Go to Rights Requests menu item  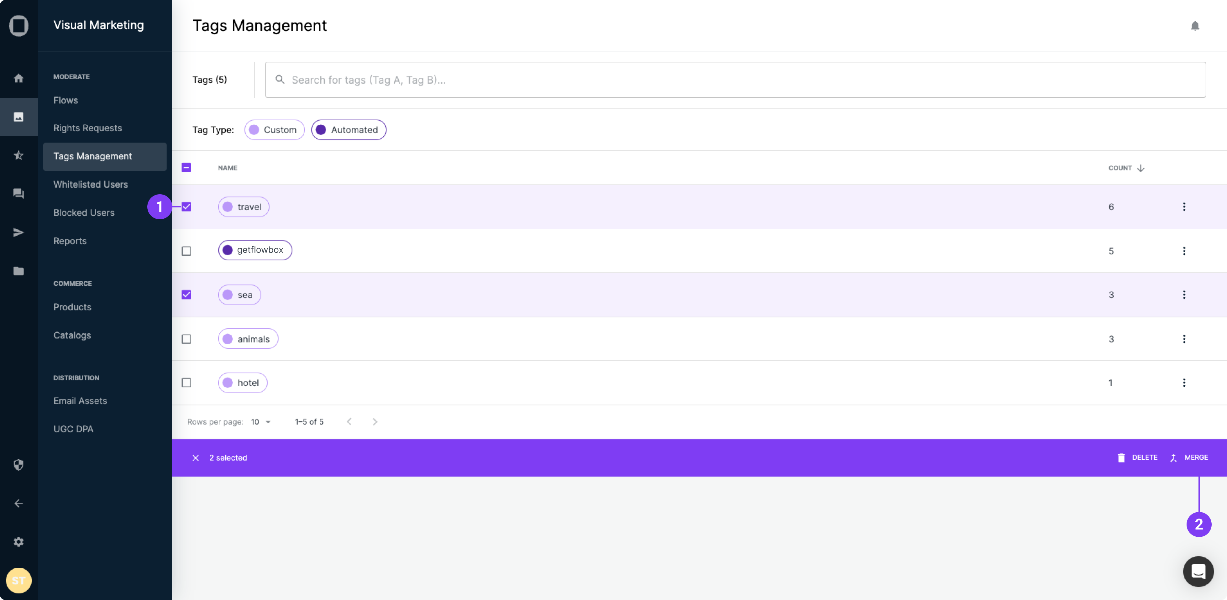(x=88, y=128)
